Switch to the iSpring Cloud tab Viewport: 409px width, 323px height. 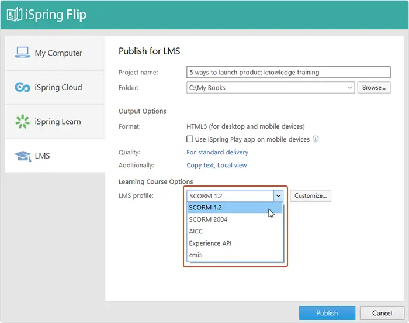(55, 87)
